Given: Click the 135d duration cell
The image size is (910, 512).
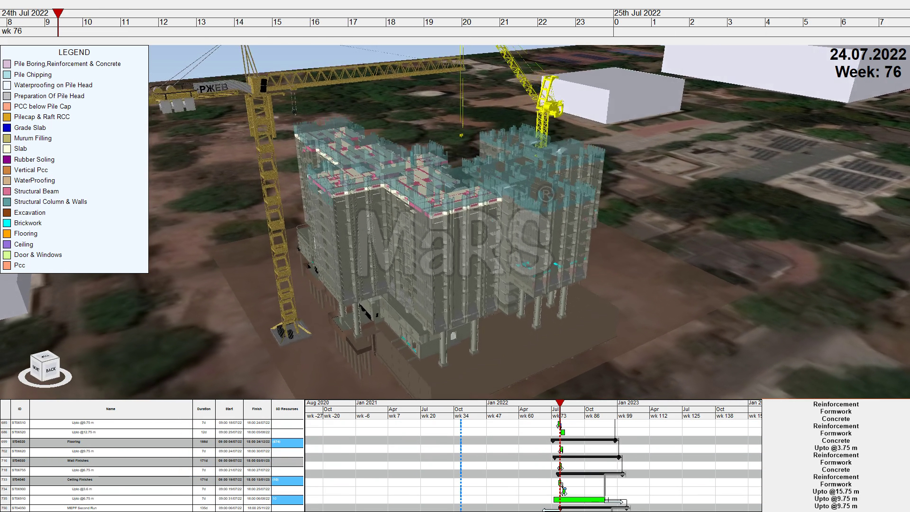Looking at the screenshot, I should 204,508.
